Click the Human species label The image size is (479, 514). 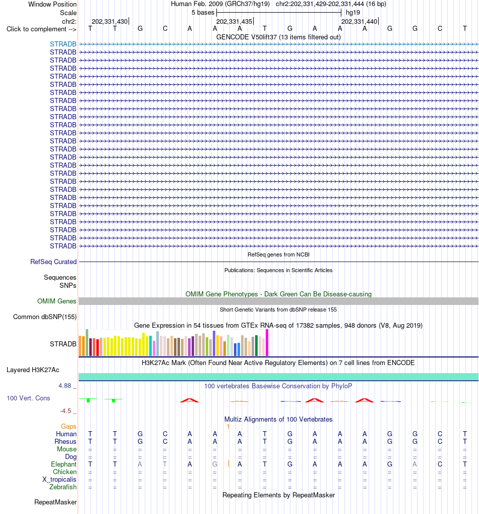66,434
